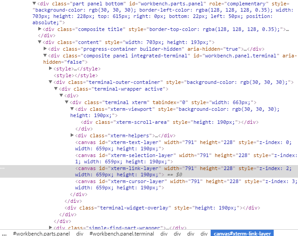Click the ellipsis inside xterm-helpers div
This screenshot has height=236, width=298.
[x=156, y=136]
